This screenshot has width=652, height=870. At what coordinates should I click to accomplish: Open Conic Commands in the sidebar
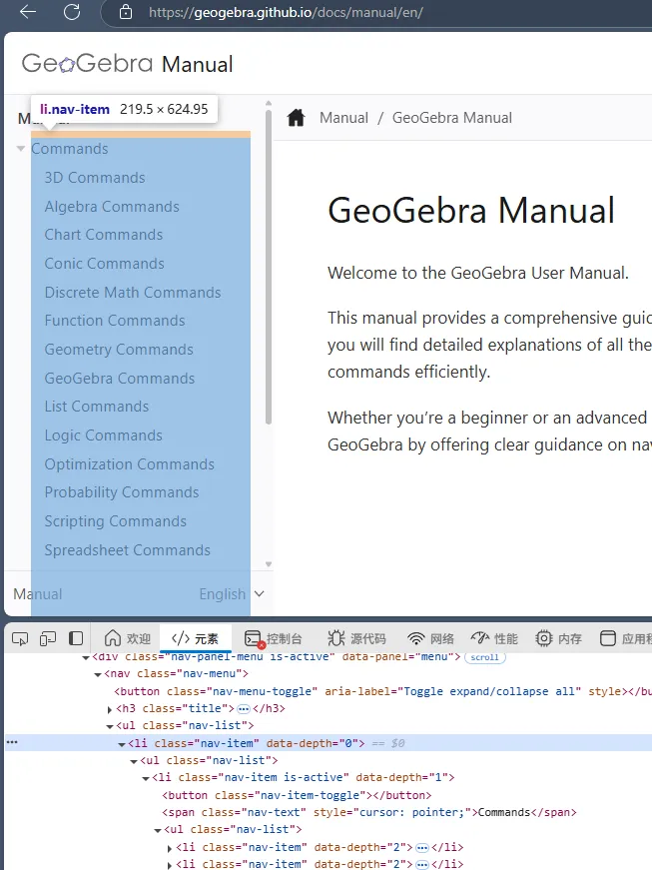click(x=104, y=264)
